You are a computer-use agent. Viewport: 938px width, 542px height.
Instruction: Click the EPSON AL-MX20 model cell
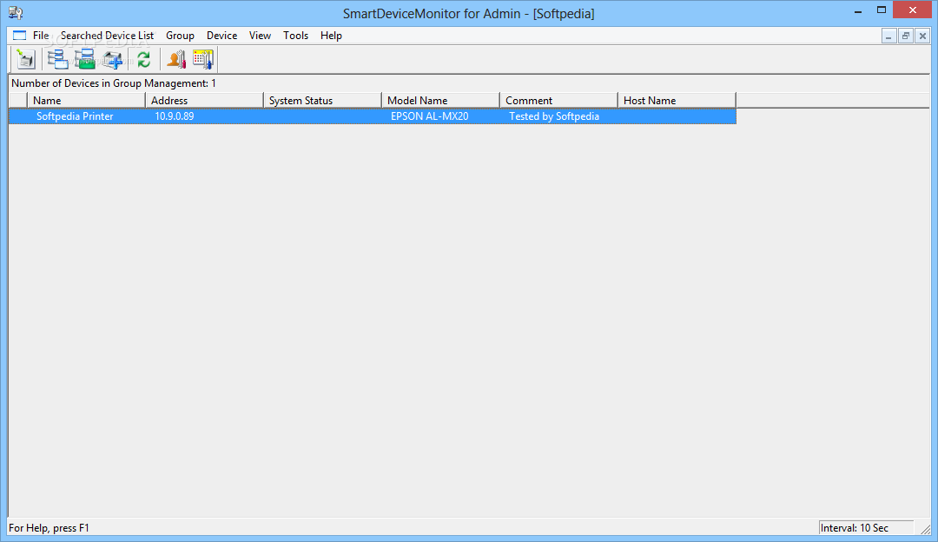click(x=430, y=116)
